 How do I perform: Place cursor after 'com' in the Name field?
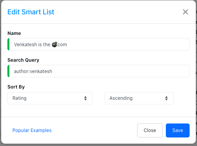[x=67, y=45]
